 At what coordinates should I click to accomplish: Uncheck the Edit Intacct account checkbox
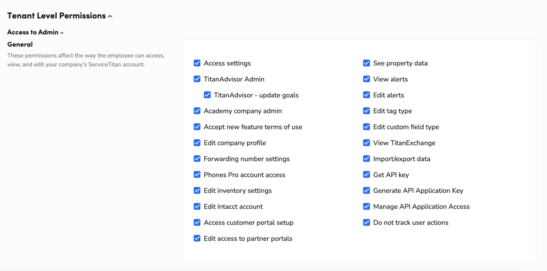pos(197,207)
